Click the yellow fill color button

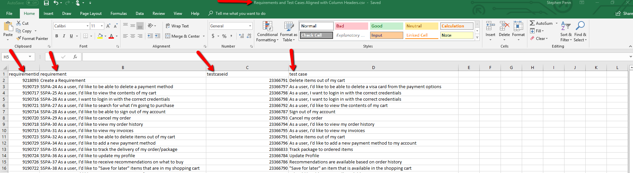[100, 36]
